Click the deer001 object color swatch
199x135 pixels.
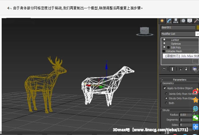(198, 27)
